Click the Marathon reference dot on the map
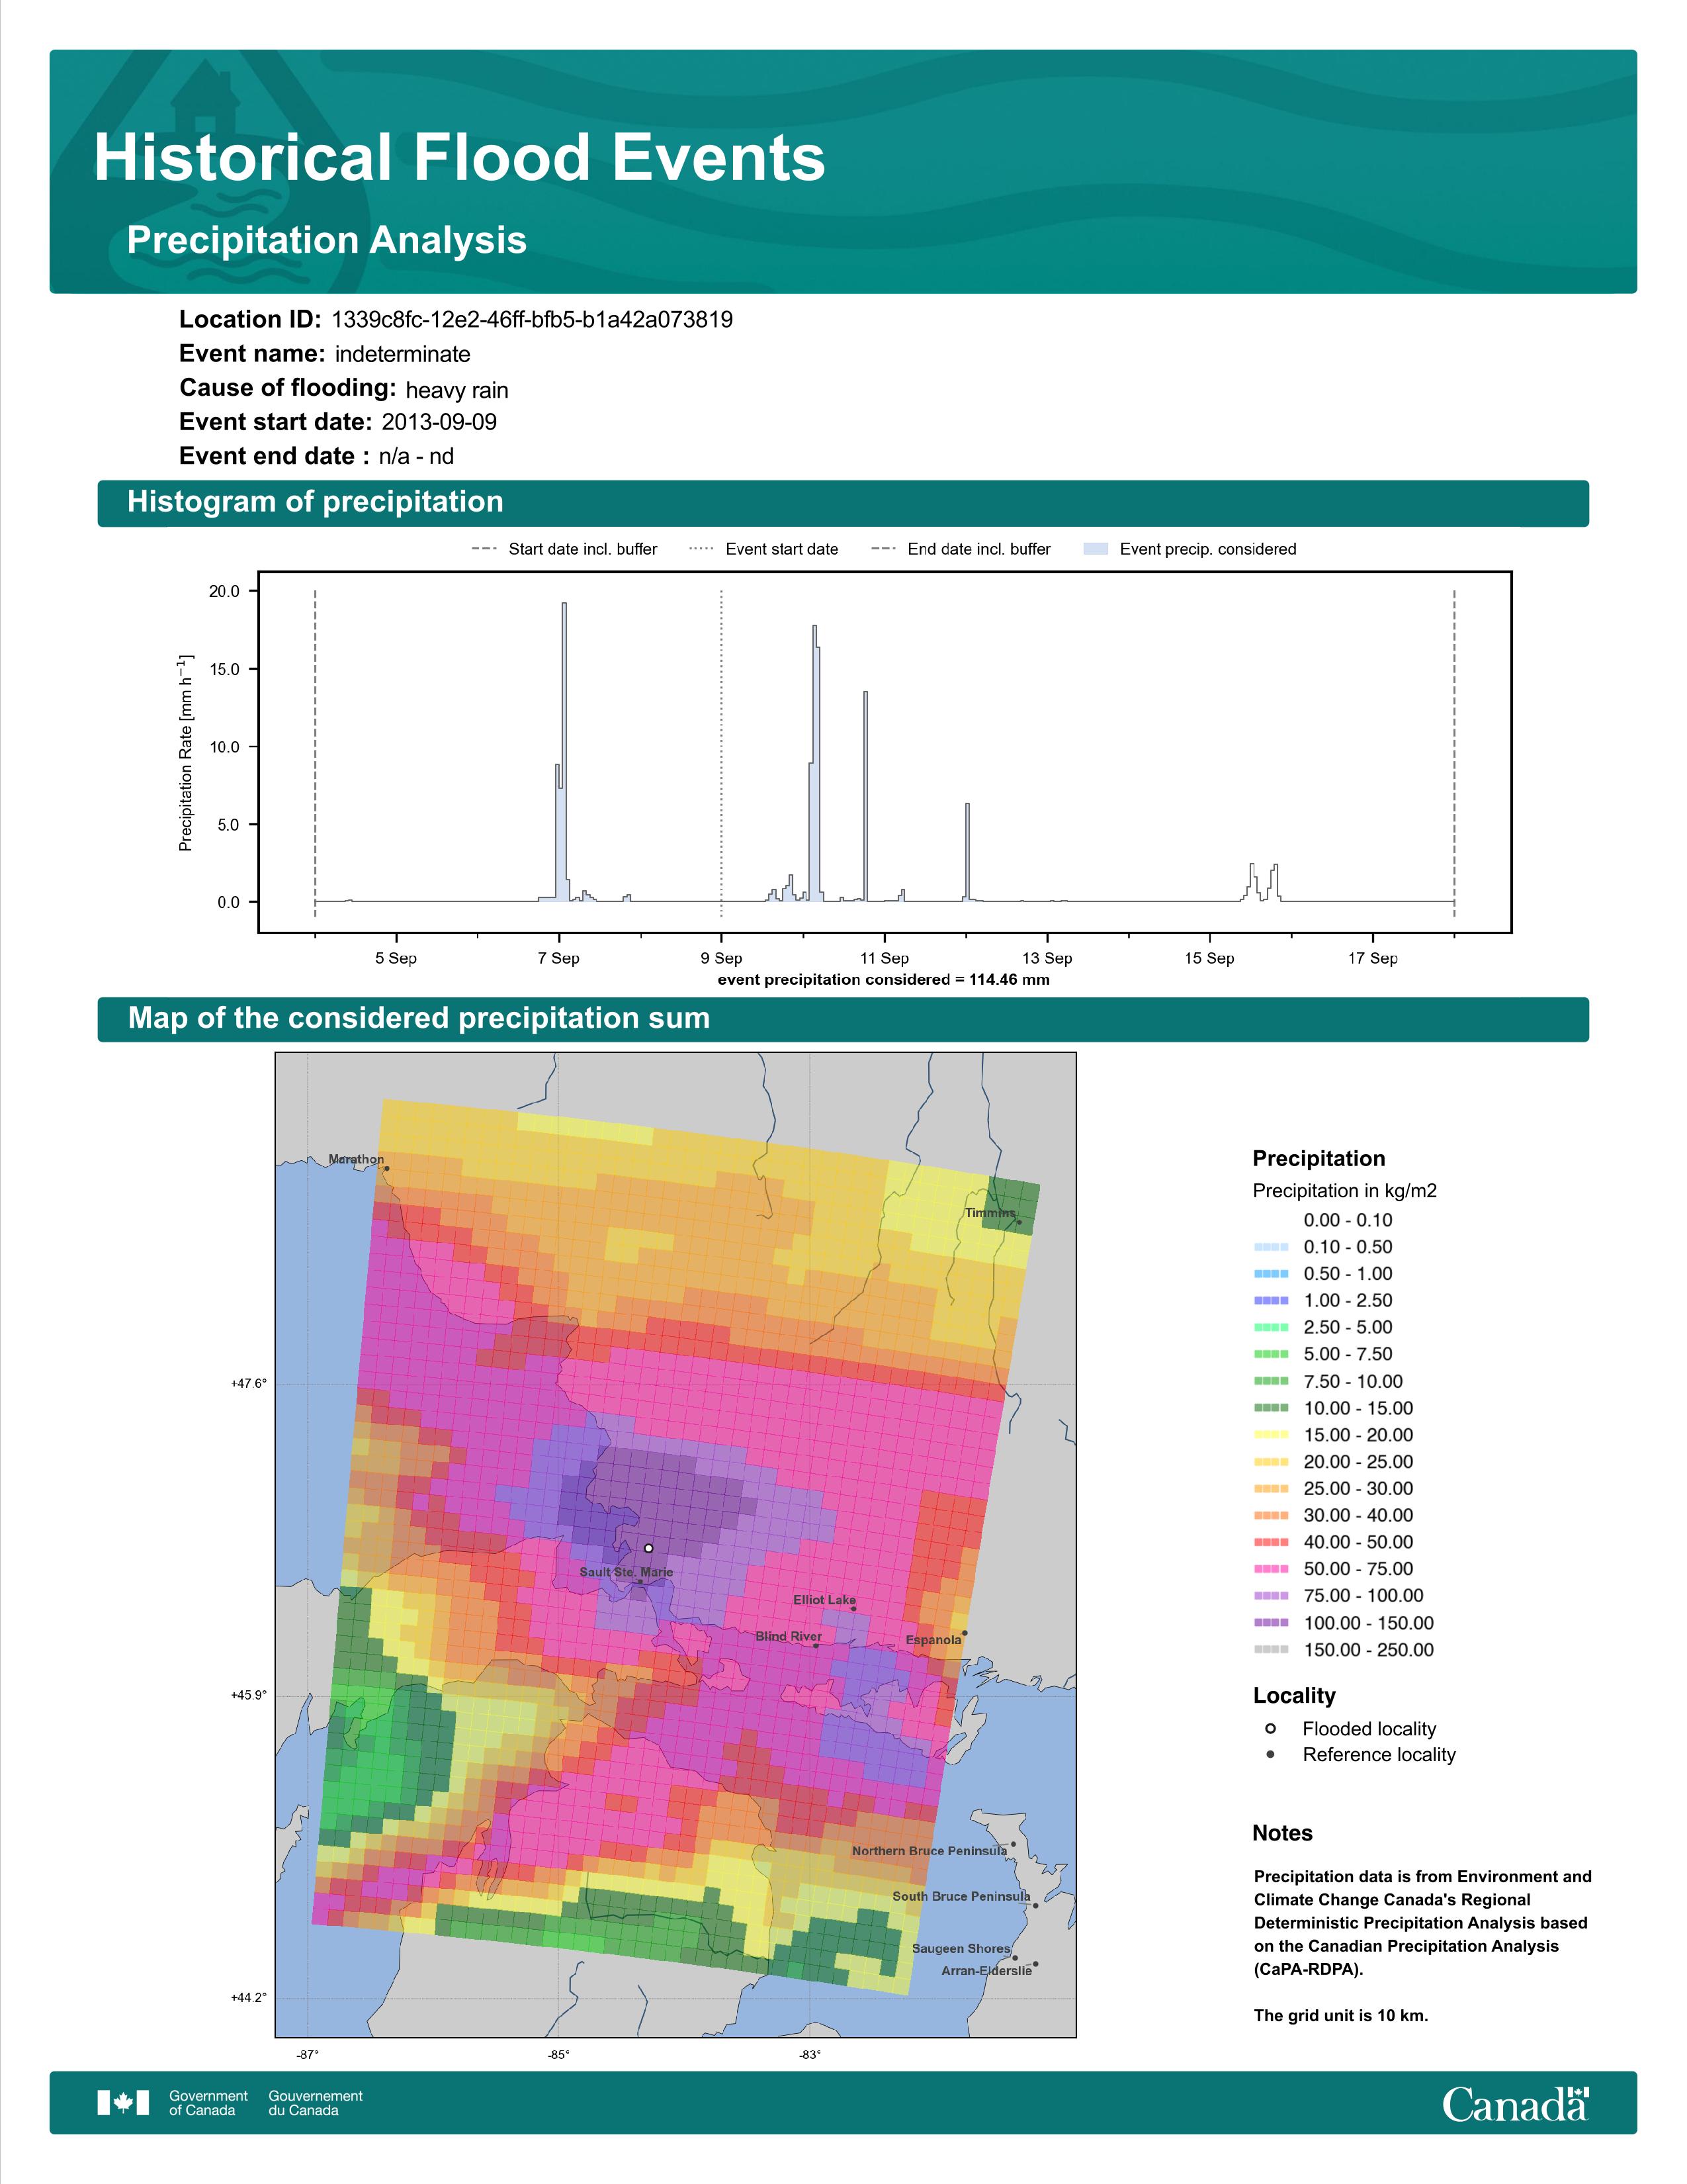Screen dimensions: 1687x2184 pos(387,1168)
